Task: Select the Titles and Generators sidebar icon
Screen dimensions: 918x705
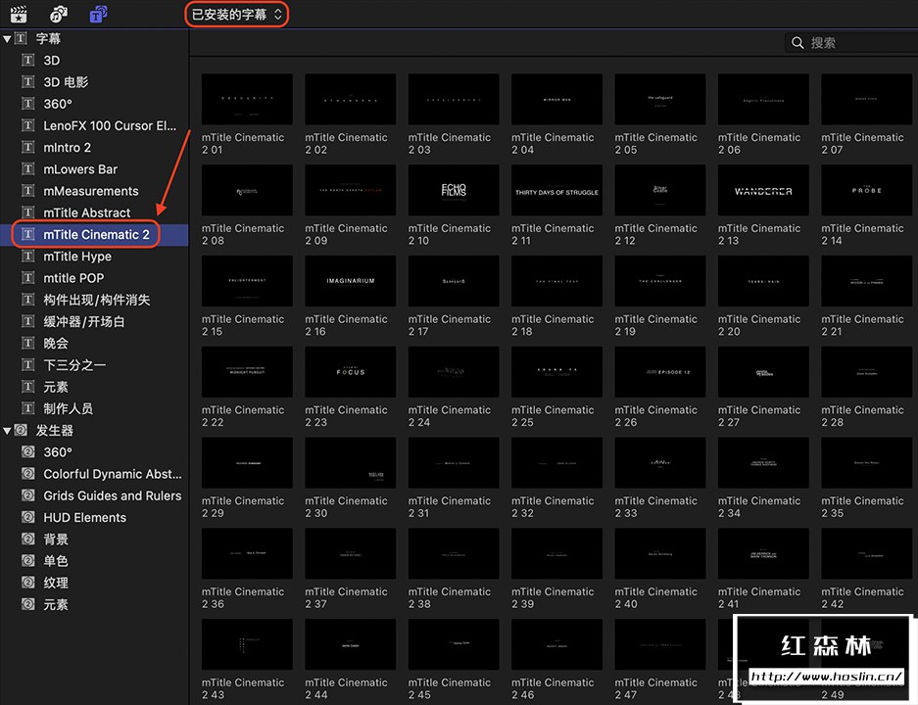Action: click(x=98, y=14)
